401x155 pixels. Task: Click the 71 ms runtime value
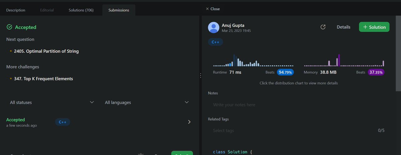coord(235,72)
